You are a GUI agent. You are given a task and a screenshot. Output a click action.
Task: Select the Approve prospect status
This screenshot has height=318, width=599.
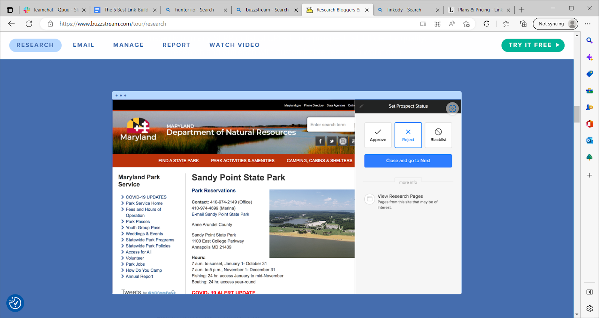(x=378, y=135)
